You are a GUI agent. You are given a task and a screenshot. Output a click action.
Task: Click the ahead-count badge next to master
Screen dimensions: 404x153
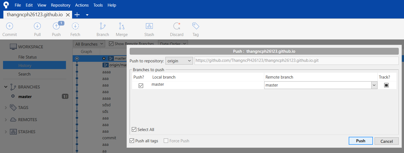65,96
